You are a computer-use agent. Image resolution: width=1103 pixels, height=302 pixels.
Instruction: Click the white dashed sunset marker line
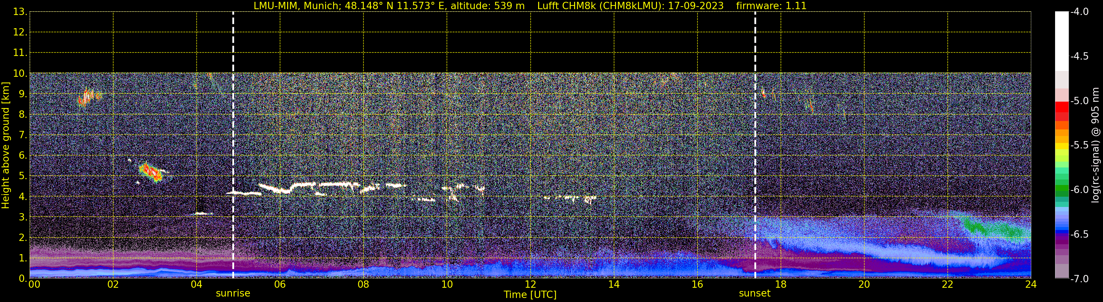755,145
